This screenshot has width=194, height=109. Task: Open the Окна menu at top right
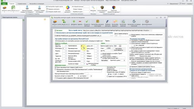point(183,4)
